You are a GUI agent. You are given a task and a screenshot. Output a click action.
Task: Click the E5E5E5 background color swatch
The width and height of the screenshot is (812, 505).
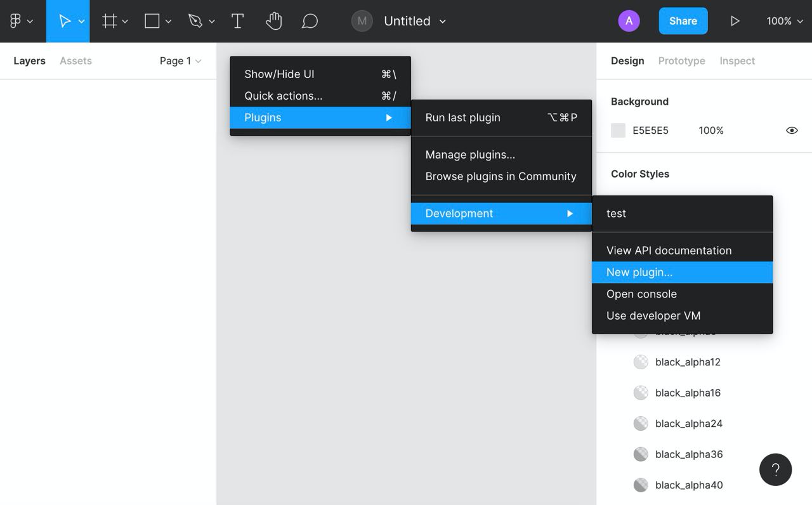coord(618,130)
